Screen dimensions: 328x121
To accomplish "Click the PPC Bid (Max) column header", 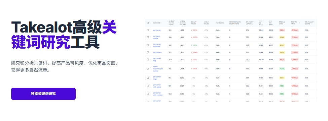I will pos(261,23).
